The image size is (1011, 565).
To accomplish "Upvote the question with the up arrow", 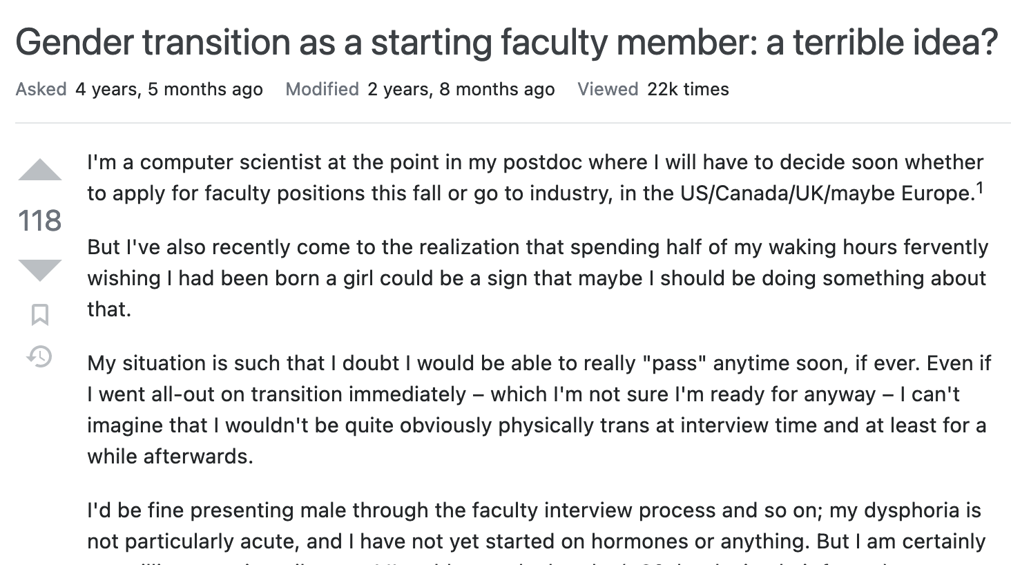I will (x=39, y=170).
